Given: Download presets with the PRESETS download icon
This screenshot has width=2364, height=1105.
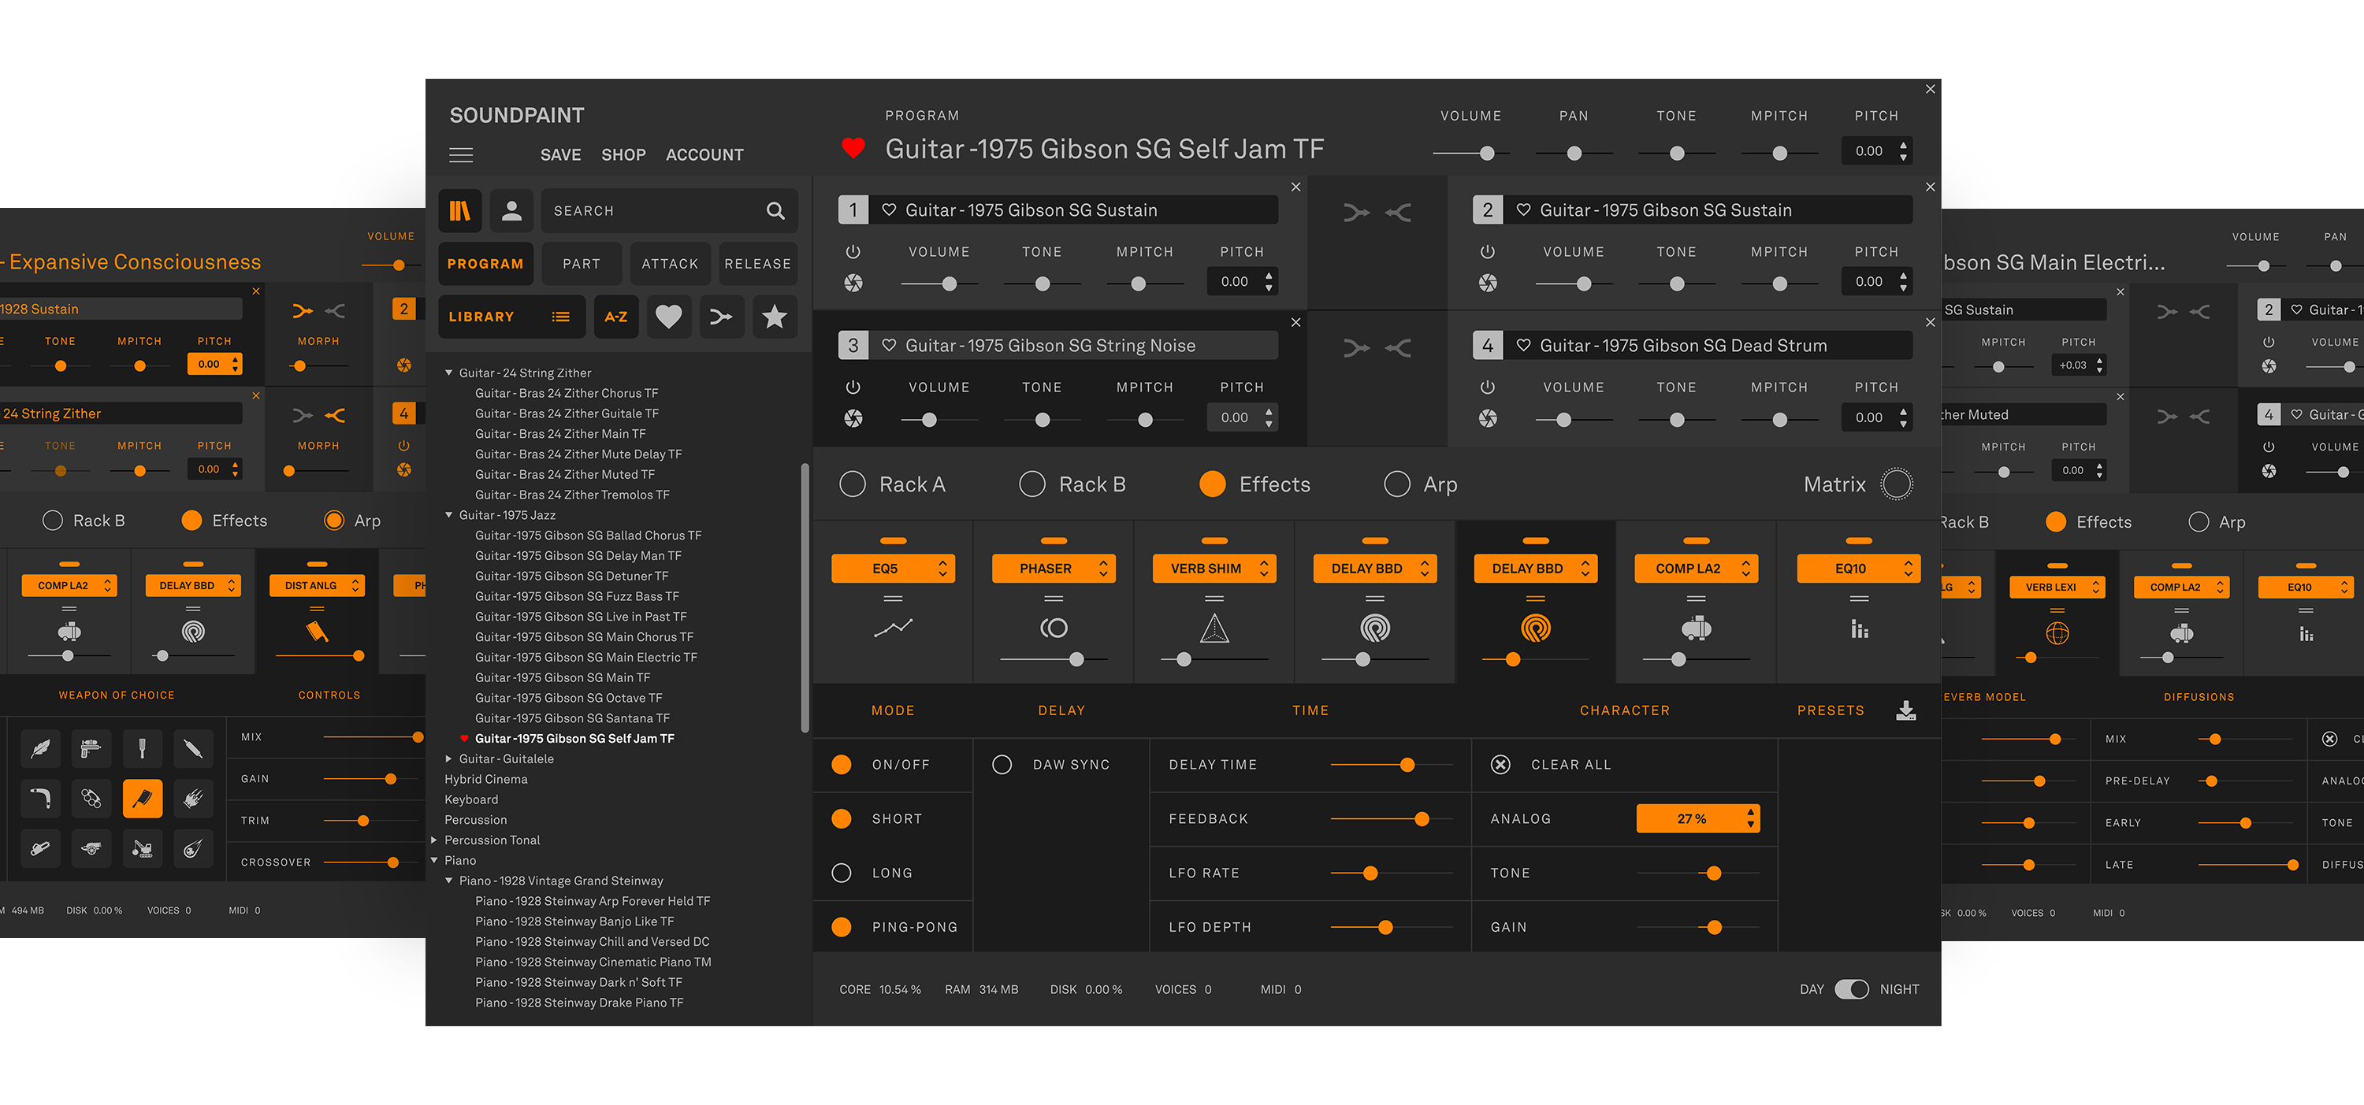Looking at the screenshot, I should [x=1906, y=710].
